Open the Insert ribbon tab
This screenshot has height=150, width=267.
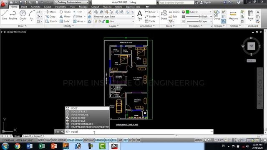pyautogui.click(x=24, y=7)
